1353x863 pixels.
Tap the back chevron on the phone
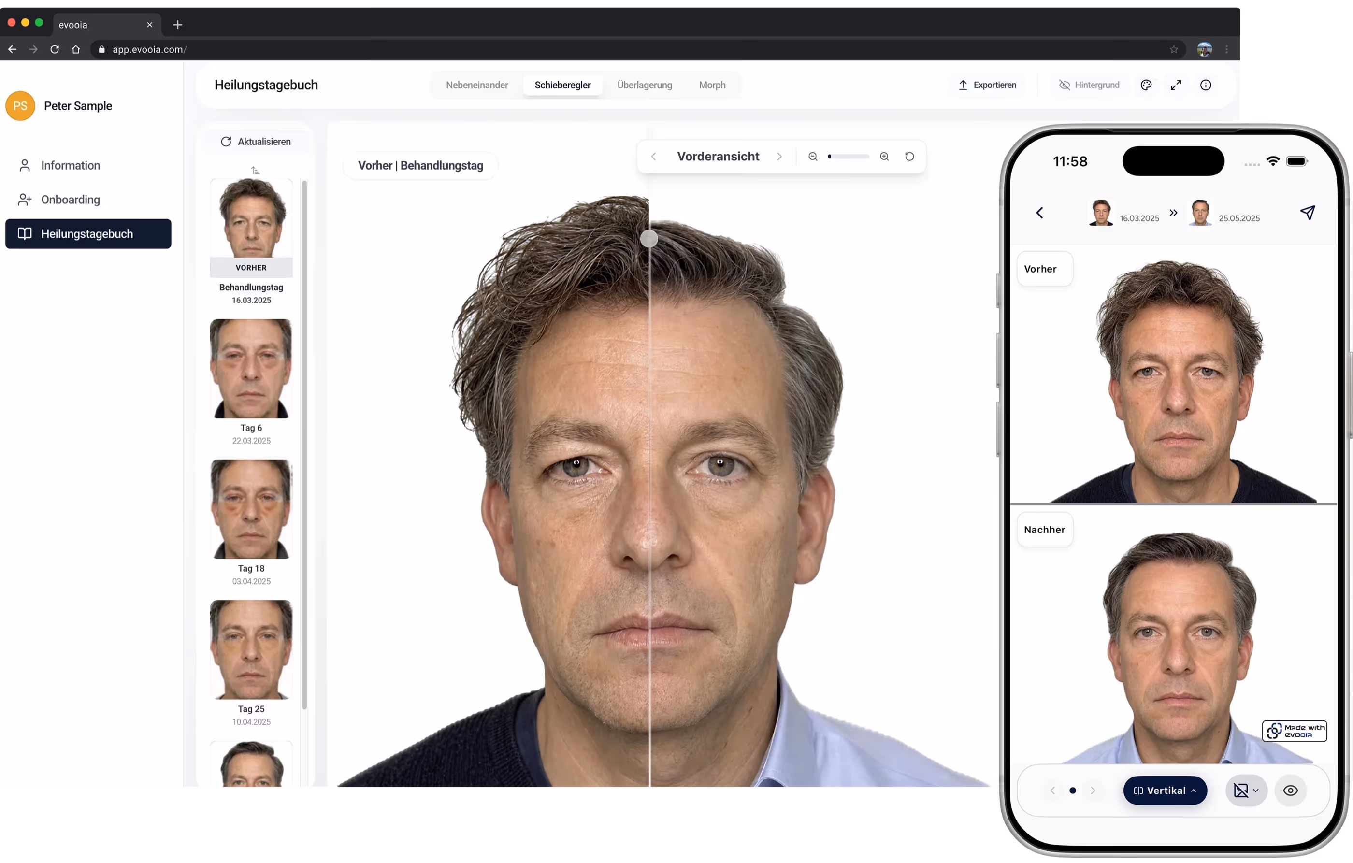[x=1039, y=213]
